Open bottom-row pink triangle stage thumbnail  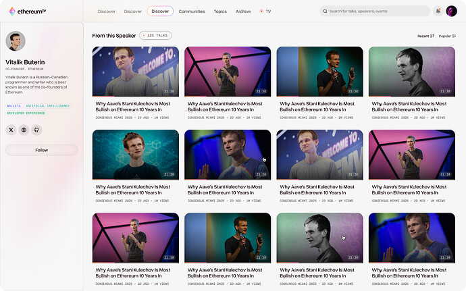[136, 238]
